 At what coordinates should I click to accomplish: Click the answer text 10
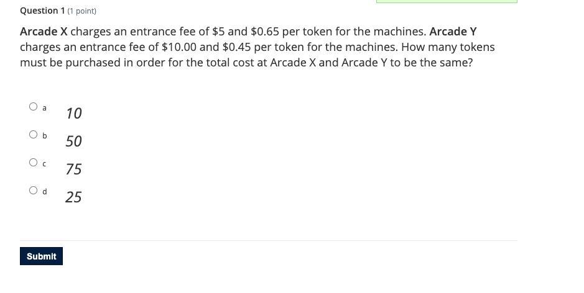click(73, 114)
